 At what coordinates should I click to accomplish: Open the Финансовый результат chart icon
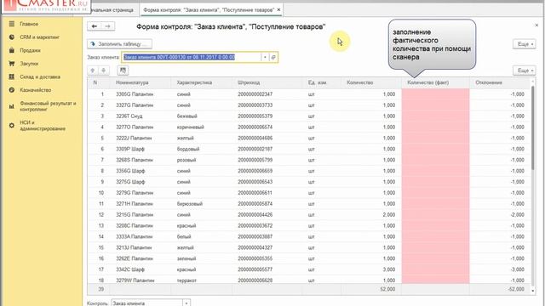11,106
